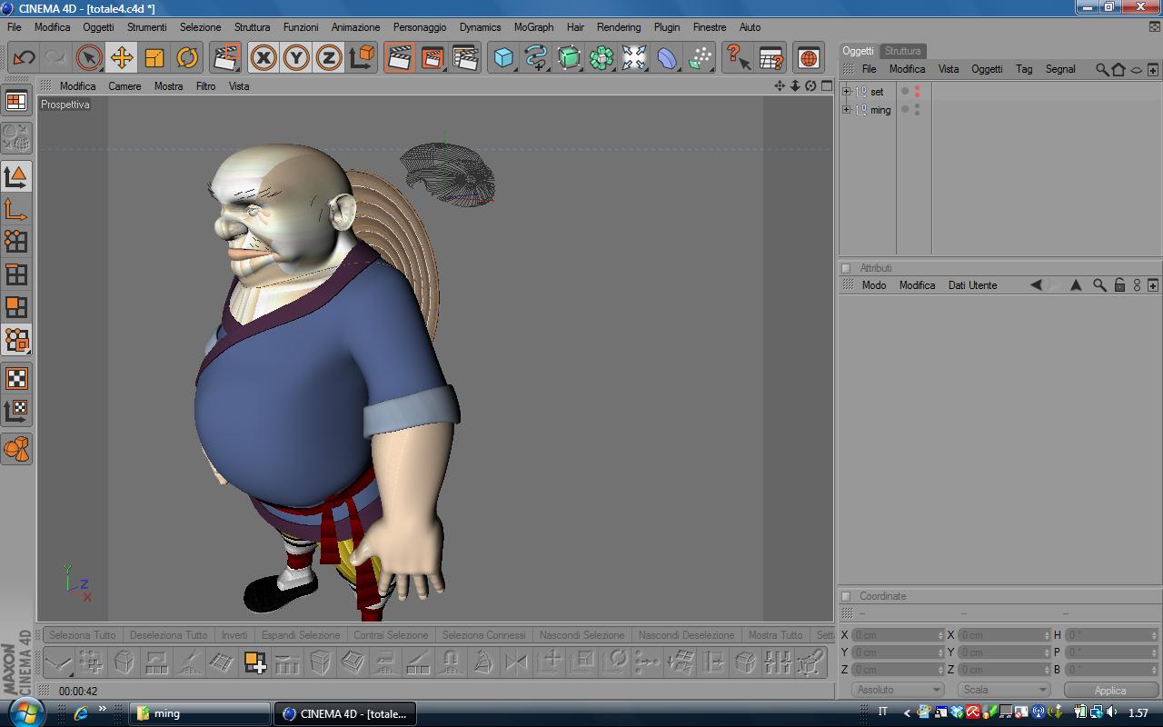Screen dimensions: 1163x727
Task: Open the deformer objects icon
Action: point(667,58)
